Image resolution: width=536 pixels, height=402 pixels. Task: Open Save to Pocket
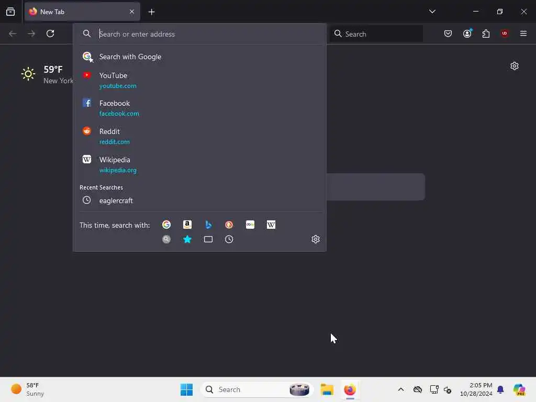pos(448,33)
